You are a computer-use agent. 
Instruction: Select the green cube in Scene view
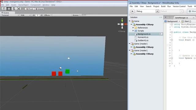[67, 71]
